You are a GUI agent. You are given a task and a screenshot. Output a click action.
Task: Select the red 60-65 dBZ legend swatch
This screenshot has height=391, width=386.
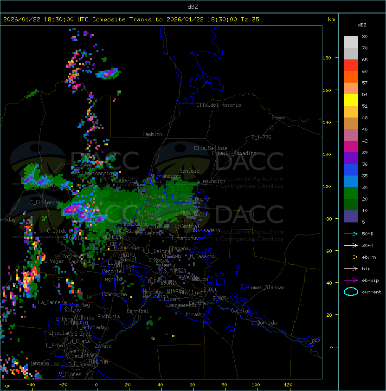point(351,65)
